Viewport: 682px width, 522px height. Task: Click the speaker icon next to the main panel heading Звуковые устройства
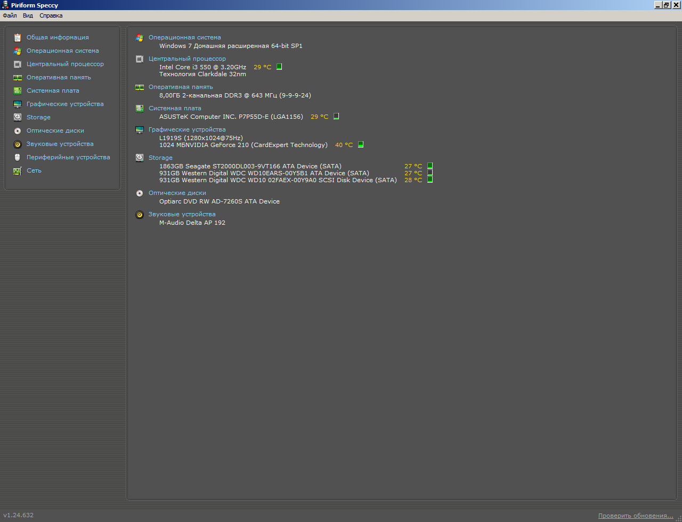point(140,214)
